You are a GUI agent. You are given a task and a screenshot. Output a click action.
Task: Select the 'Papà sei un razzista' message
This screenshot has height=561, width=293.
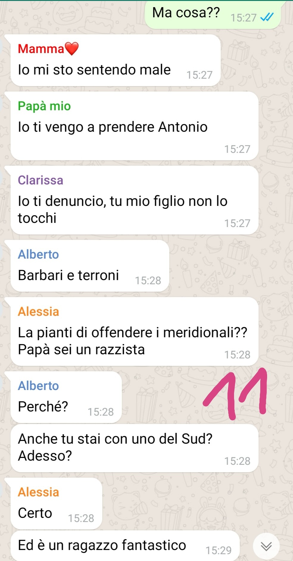click(x=134, y=332)
